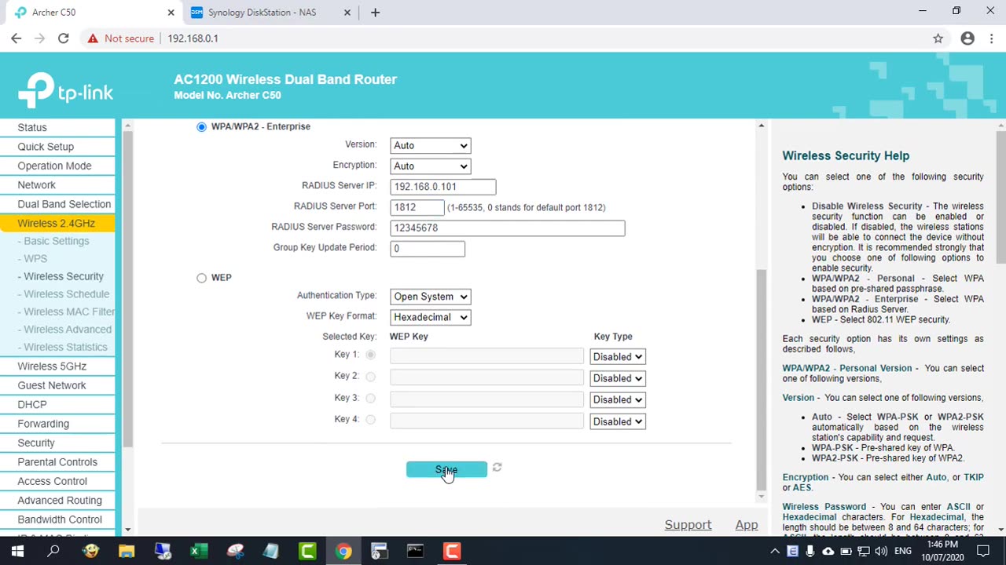Click the address bar URL 192.168.0.1
Image resolution: width=1006 pixels, height=565 pixels.
193,38
